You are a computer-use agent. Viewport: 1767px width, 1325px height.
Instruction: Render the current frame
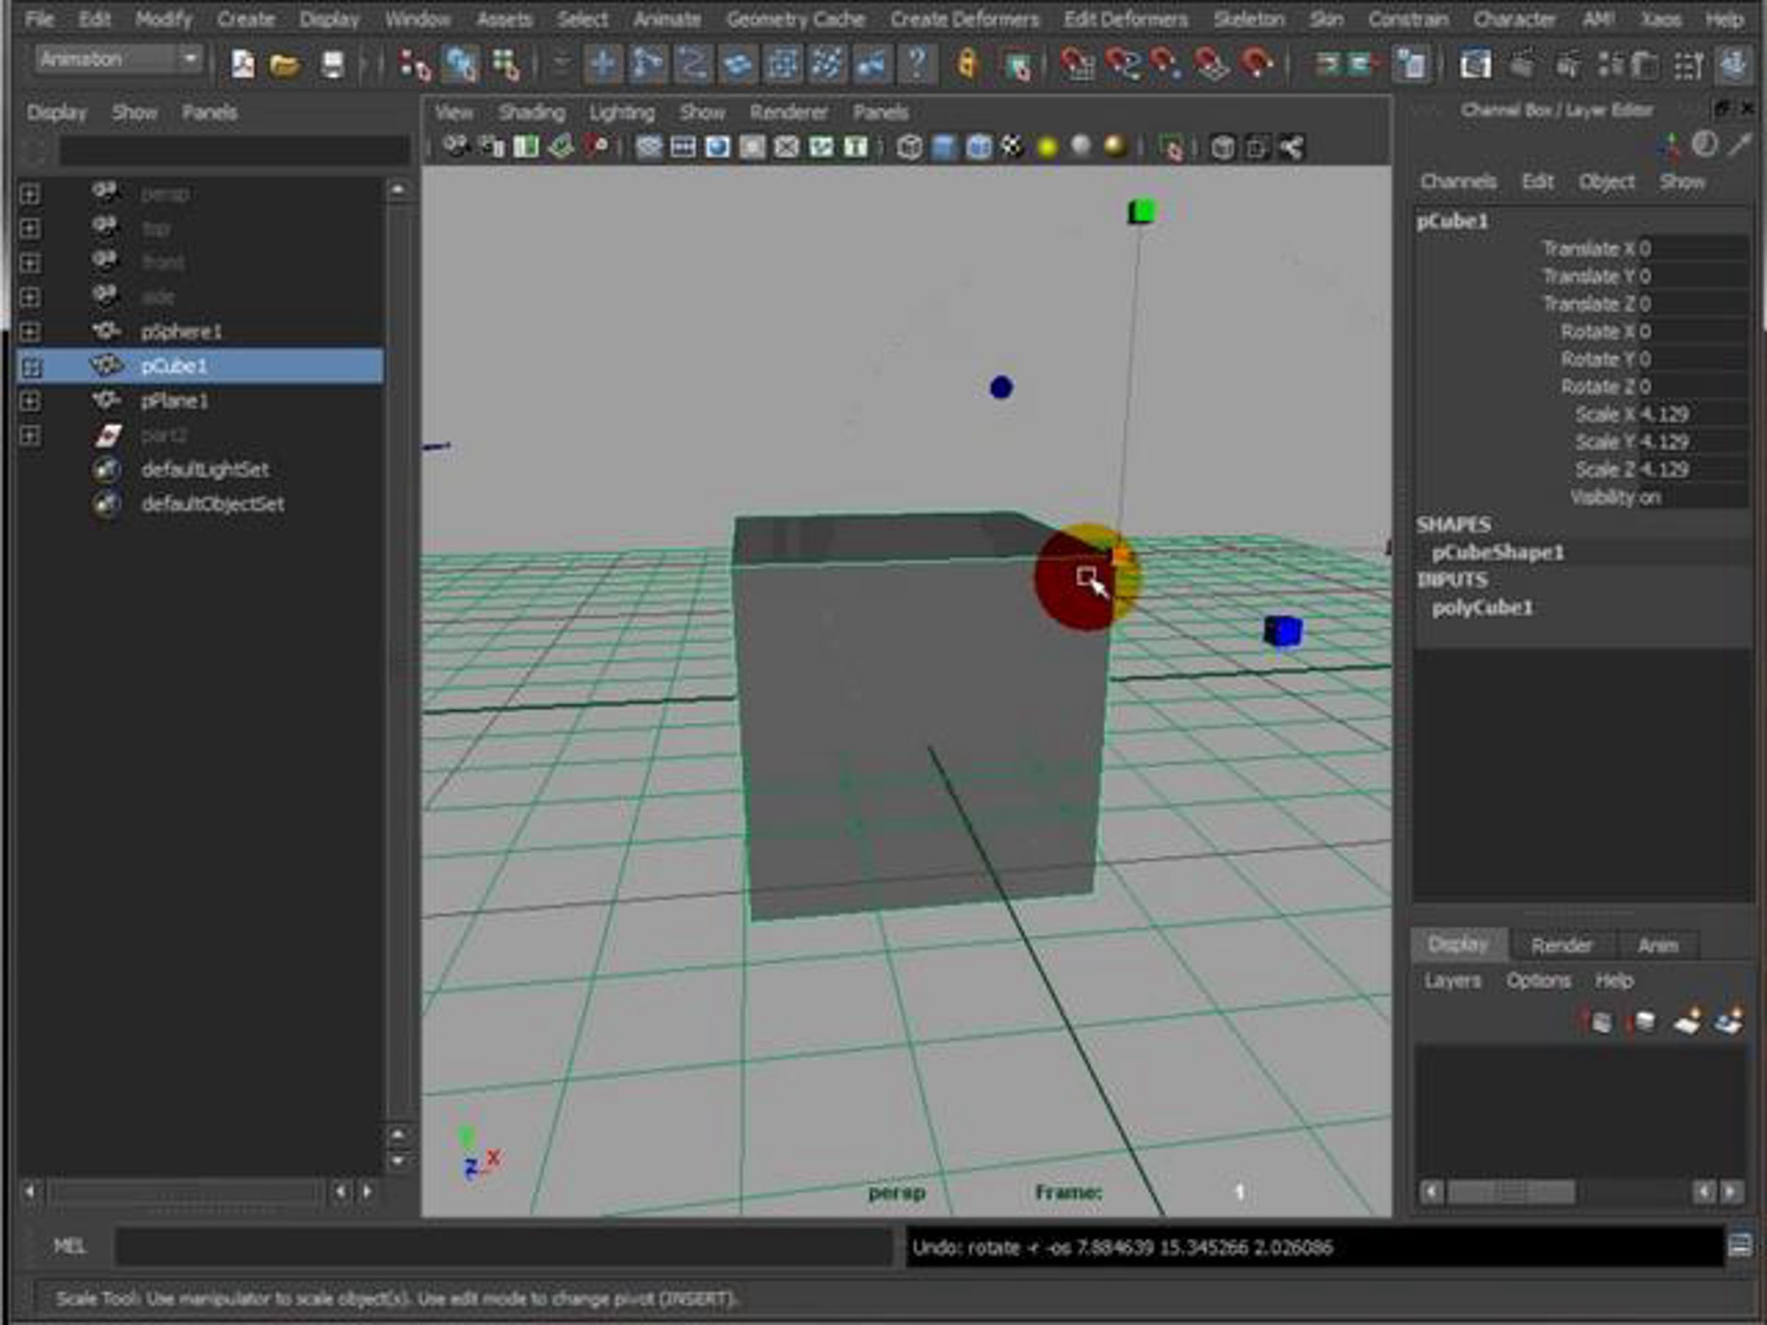tap(1522, 64)
